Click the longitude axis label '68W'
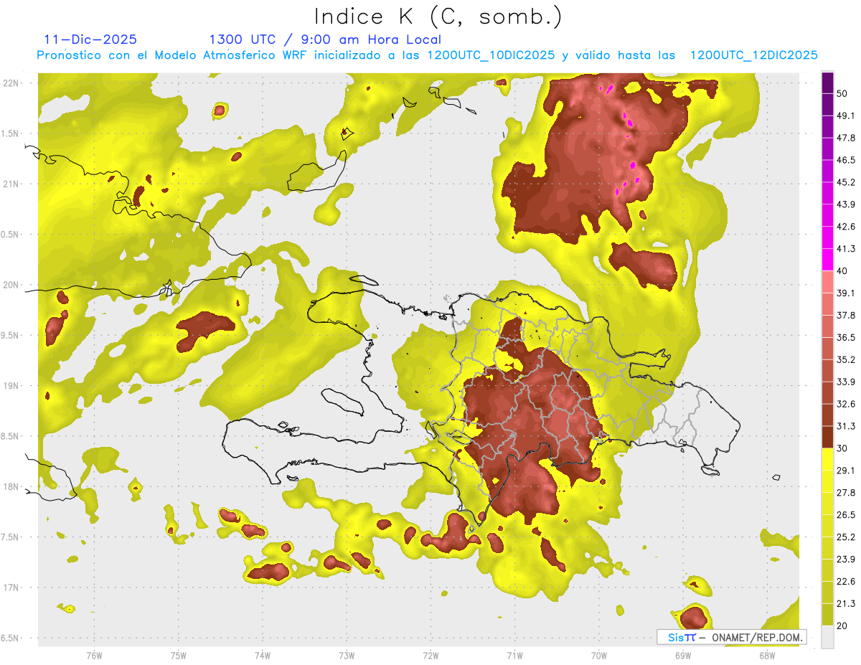 tap(766, 656)
